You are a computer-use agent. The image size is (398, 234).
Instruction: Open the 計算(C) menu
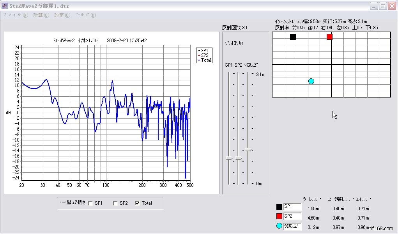click(41, 15)
